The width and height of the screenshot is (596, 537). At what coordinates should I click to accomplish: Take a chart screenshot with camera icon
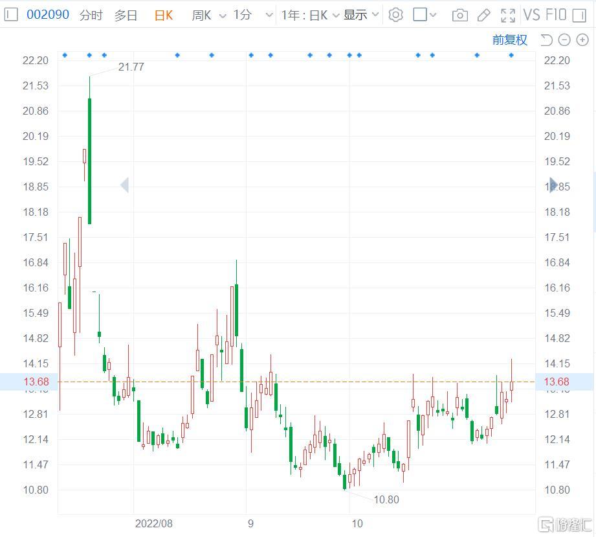click(x=459, y=15)
